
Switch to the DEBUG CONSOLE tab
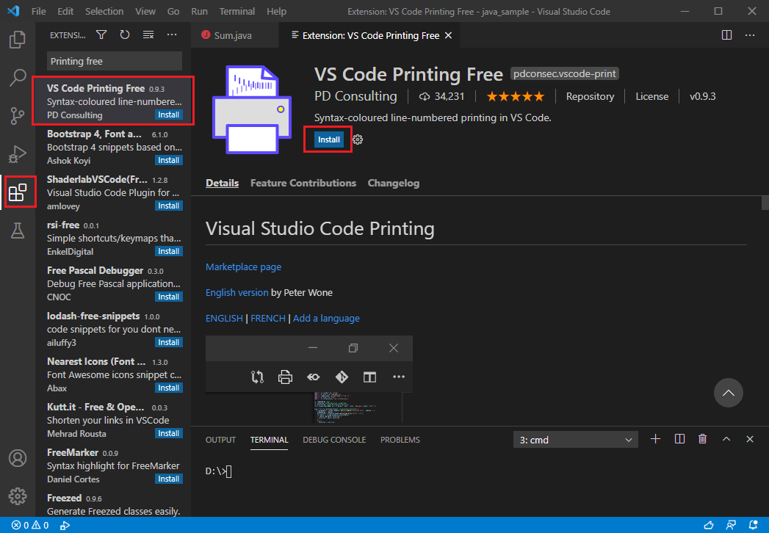334,440
